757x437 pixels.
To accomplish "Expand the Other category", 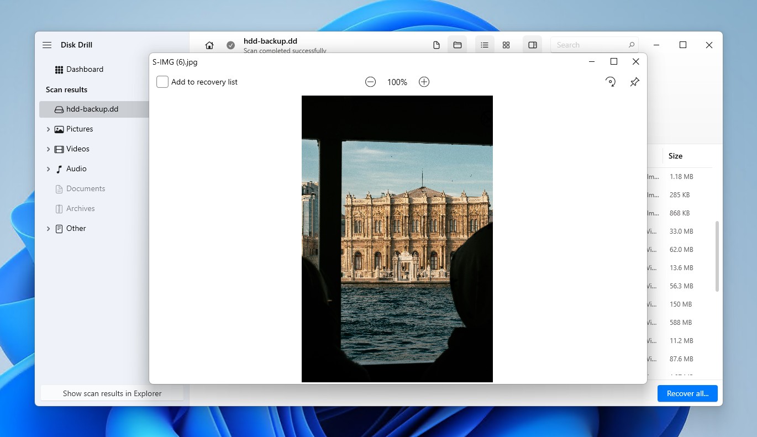I will [x=49, y=228].
